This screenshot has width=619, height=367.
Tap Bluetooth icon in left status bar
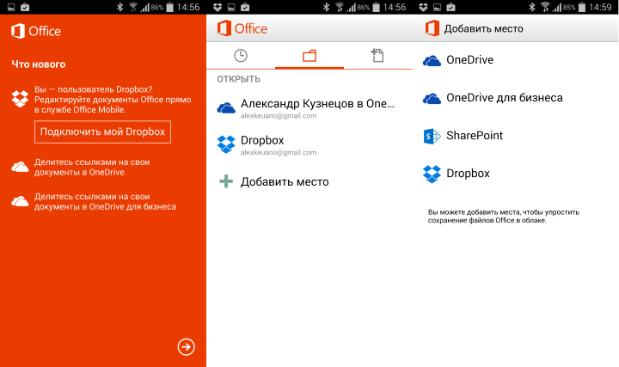click(x=120, y=7)
